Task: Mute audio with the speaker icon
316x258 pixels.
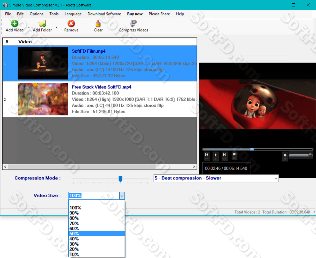Action: [285, 156]
